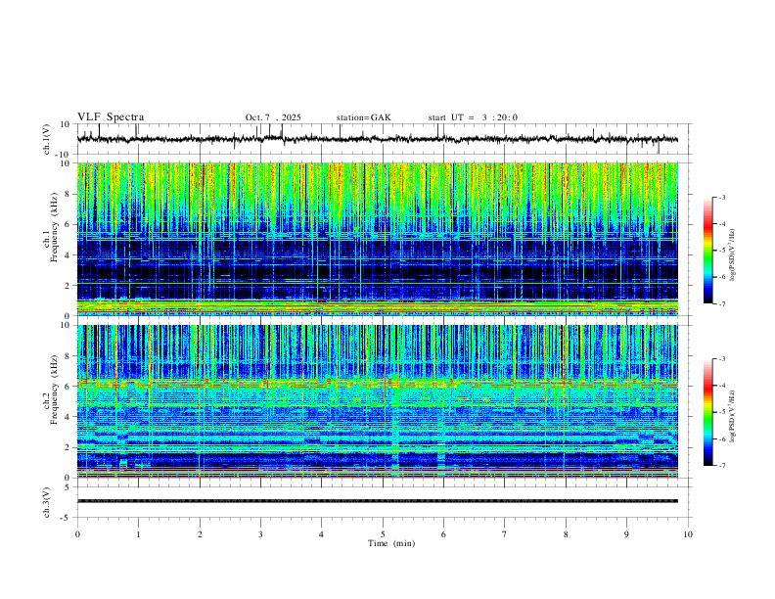Click the ch.1 waveform trace panel
Image resolution: width=775 pixels, height=599 pixels.
click(x=385, y=139)
